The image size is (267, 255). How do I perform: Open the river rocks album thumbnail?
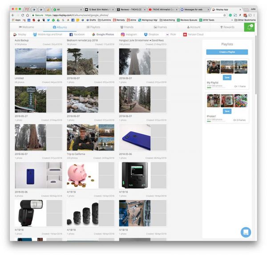(x=90, y=99)
